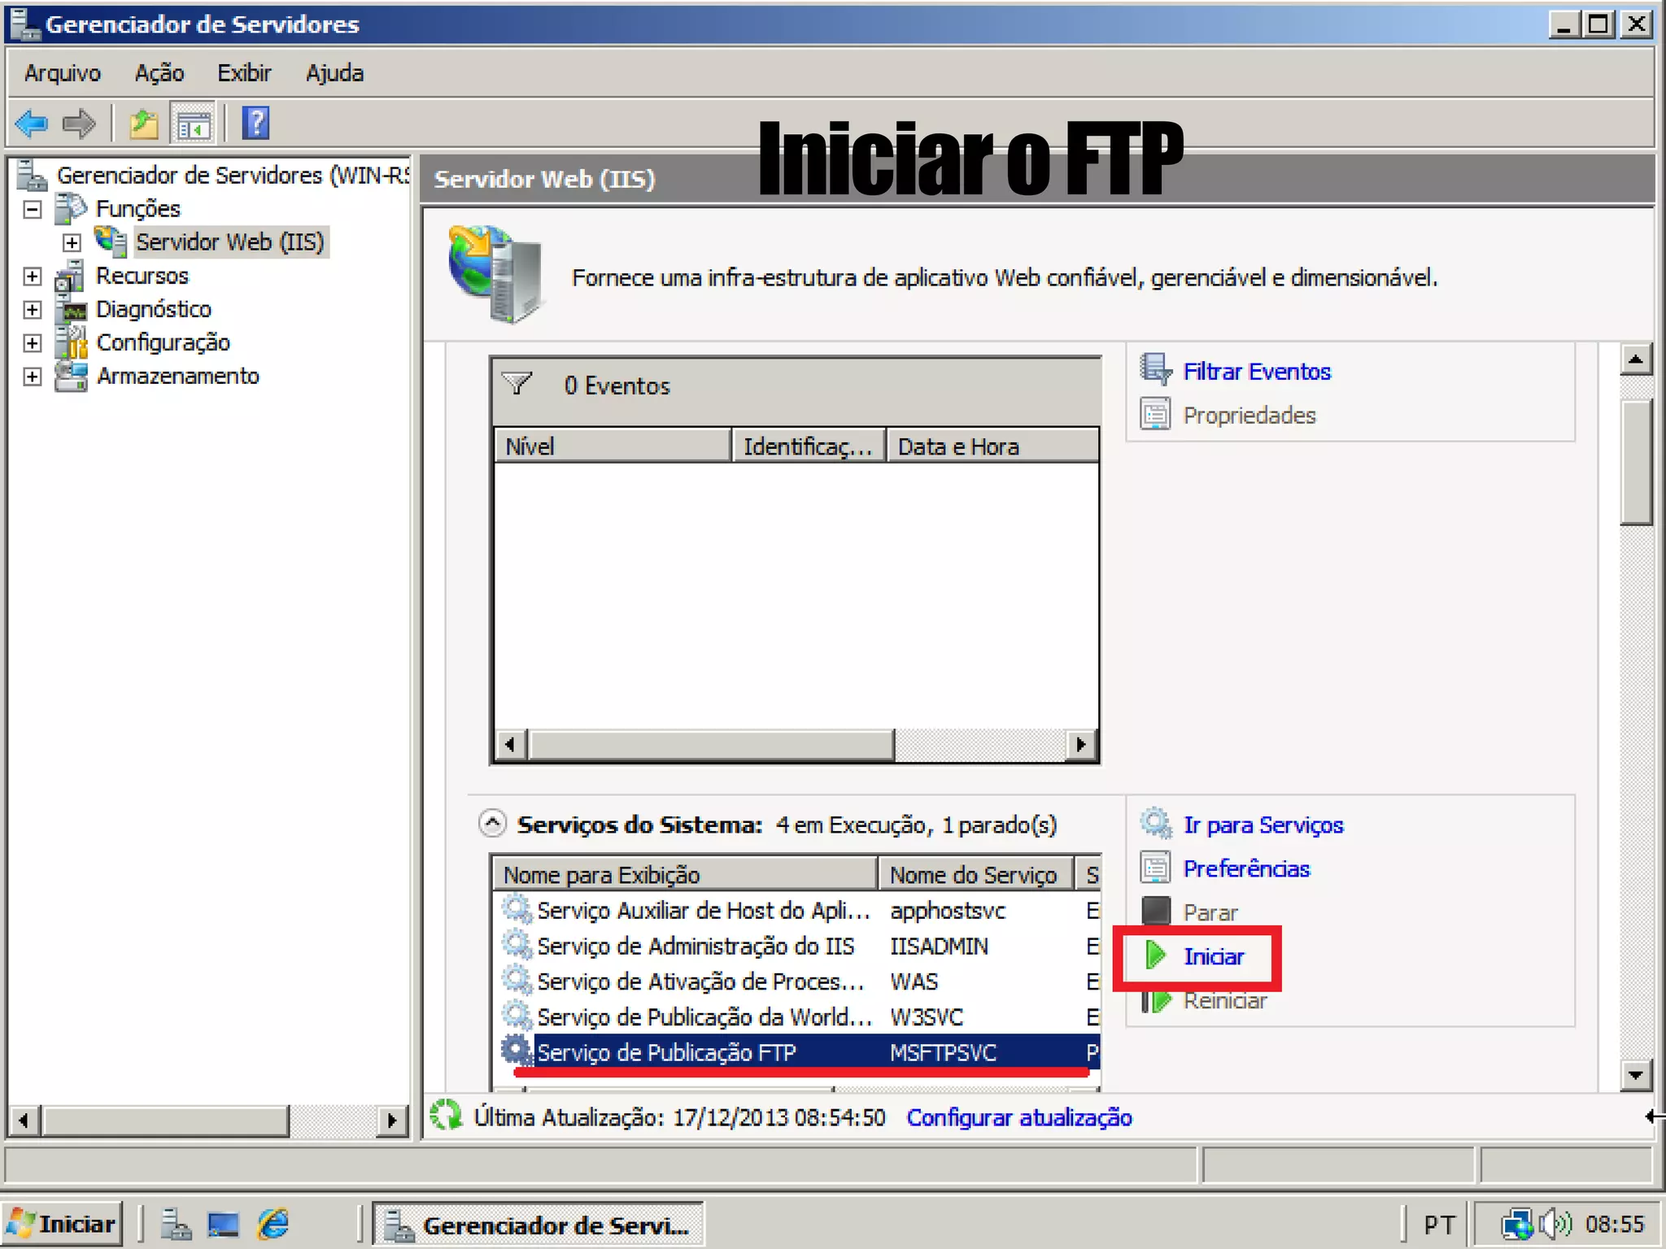
Task: Collapse the Funções tree node
Action: click(33, 209)
